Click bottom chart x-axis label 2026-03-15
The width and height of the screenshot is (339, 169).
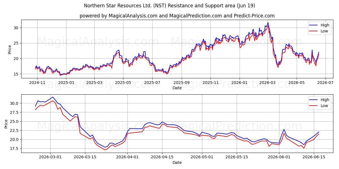[85, 157]
